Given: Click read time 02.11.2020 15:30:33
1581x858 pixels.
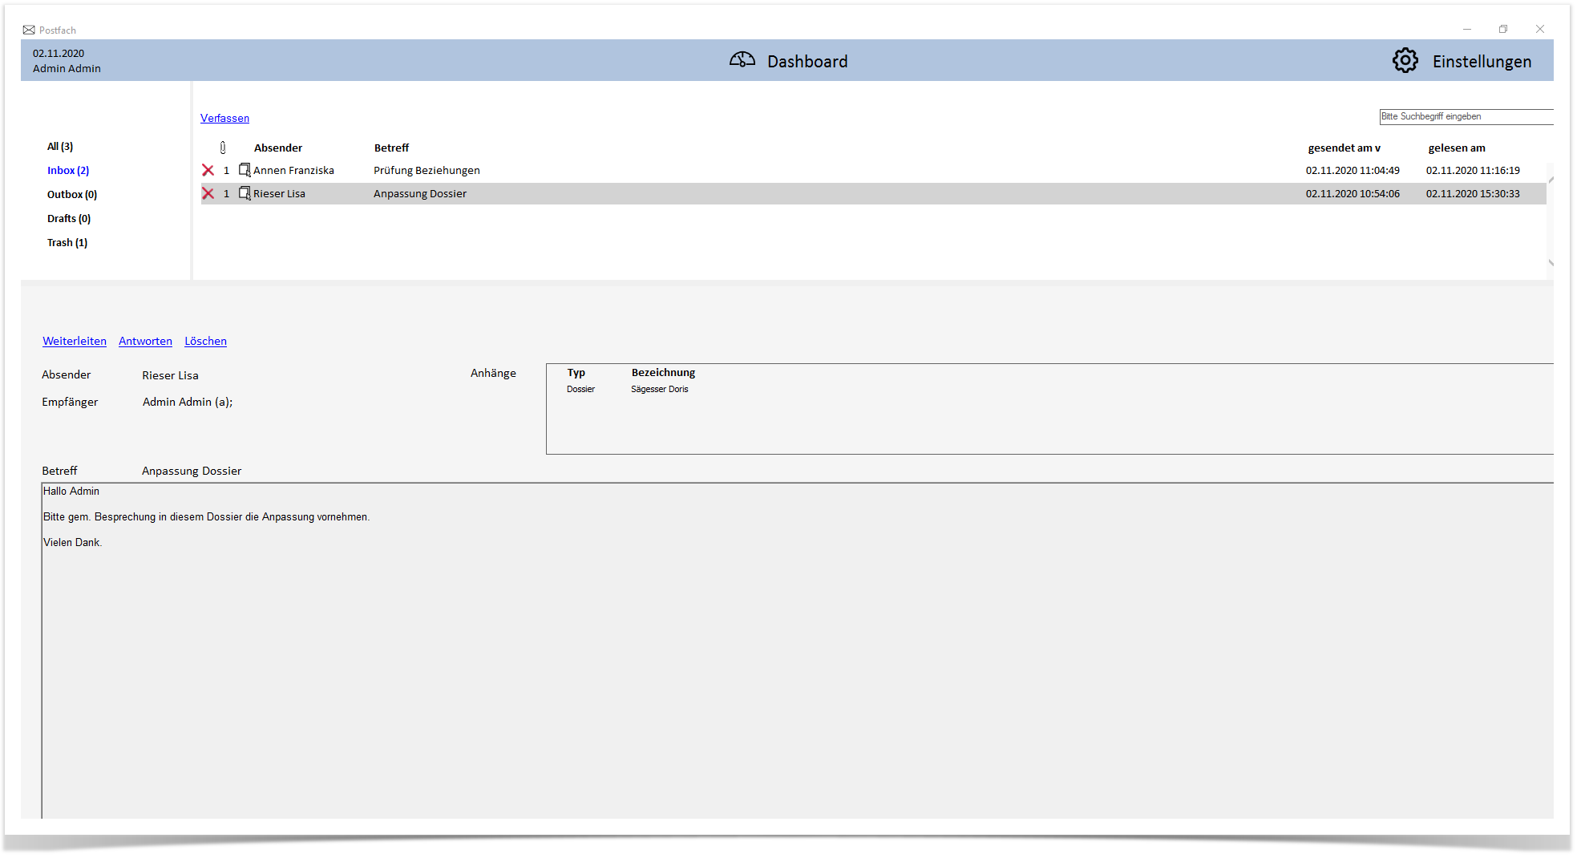Looking at the screenshot, I should [x=1473, y=194].
